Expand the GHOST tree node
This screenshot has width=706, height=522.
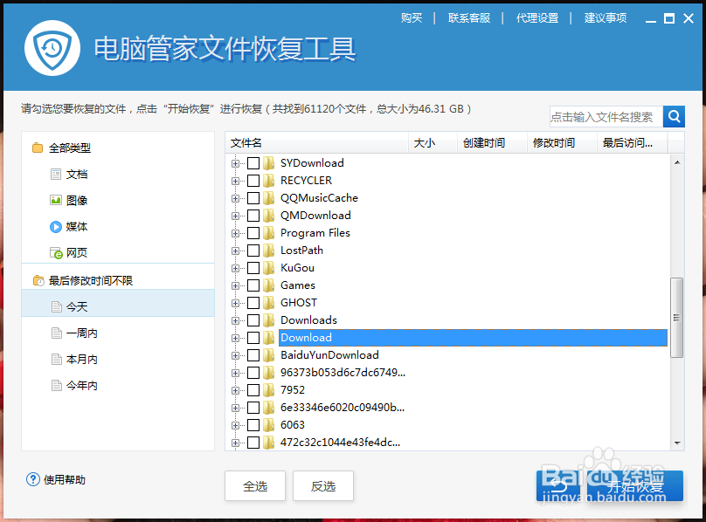pos(235,303)
